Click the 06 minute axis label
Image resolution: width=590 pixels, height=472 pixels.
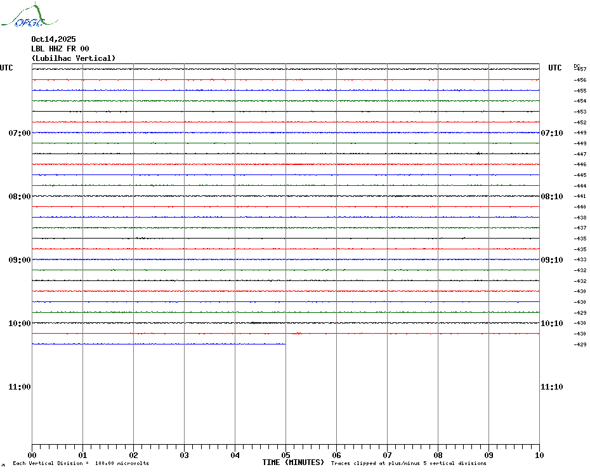click(337, 456)
